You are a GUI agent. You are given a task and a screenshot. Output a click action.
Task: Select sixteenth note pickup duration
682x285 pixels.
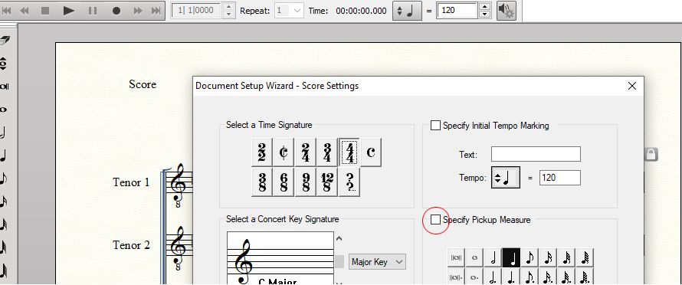tap(548, 257)
